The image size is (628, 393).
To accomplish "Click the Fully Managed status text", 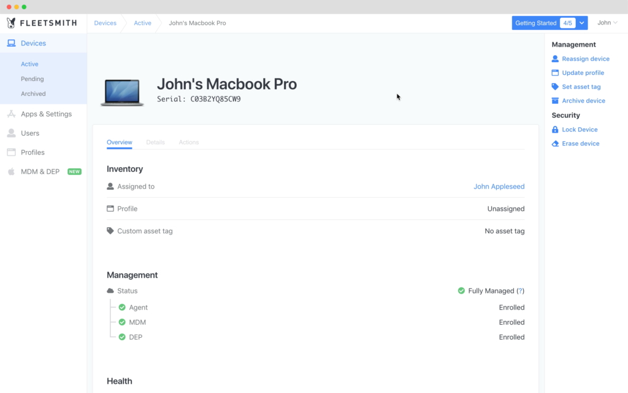I will pos(491,290).
